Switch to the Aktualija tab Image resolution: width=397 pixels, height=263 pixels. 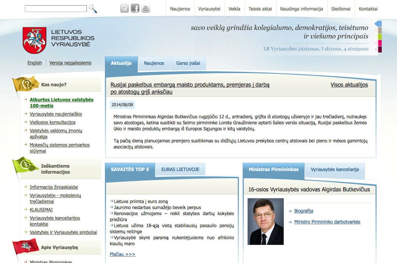(121, 63)
